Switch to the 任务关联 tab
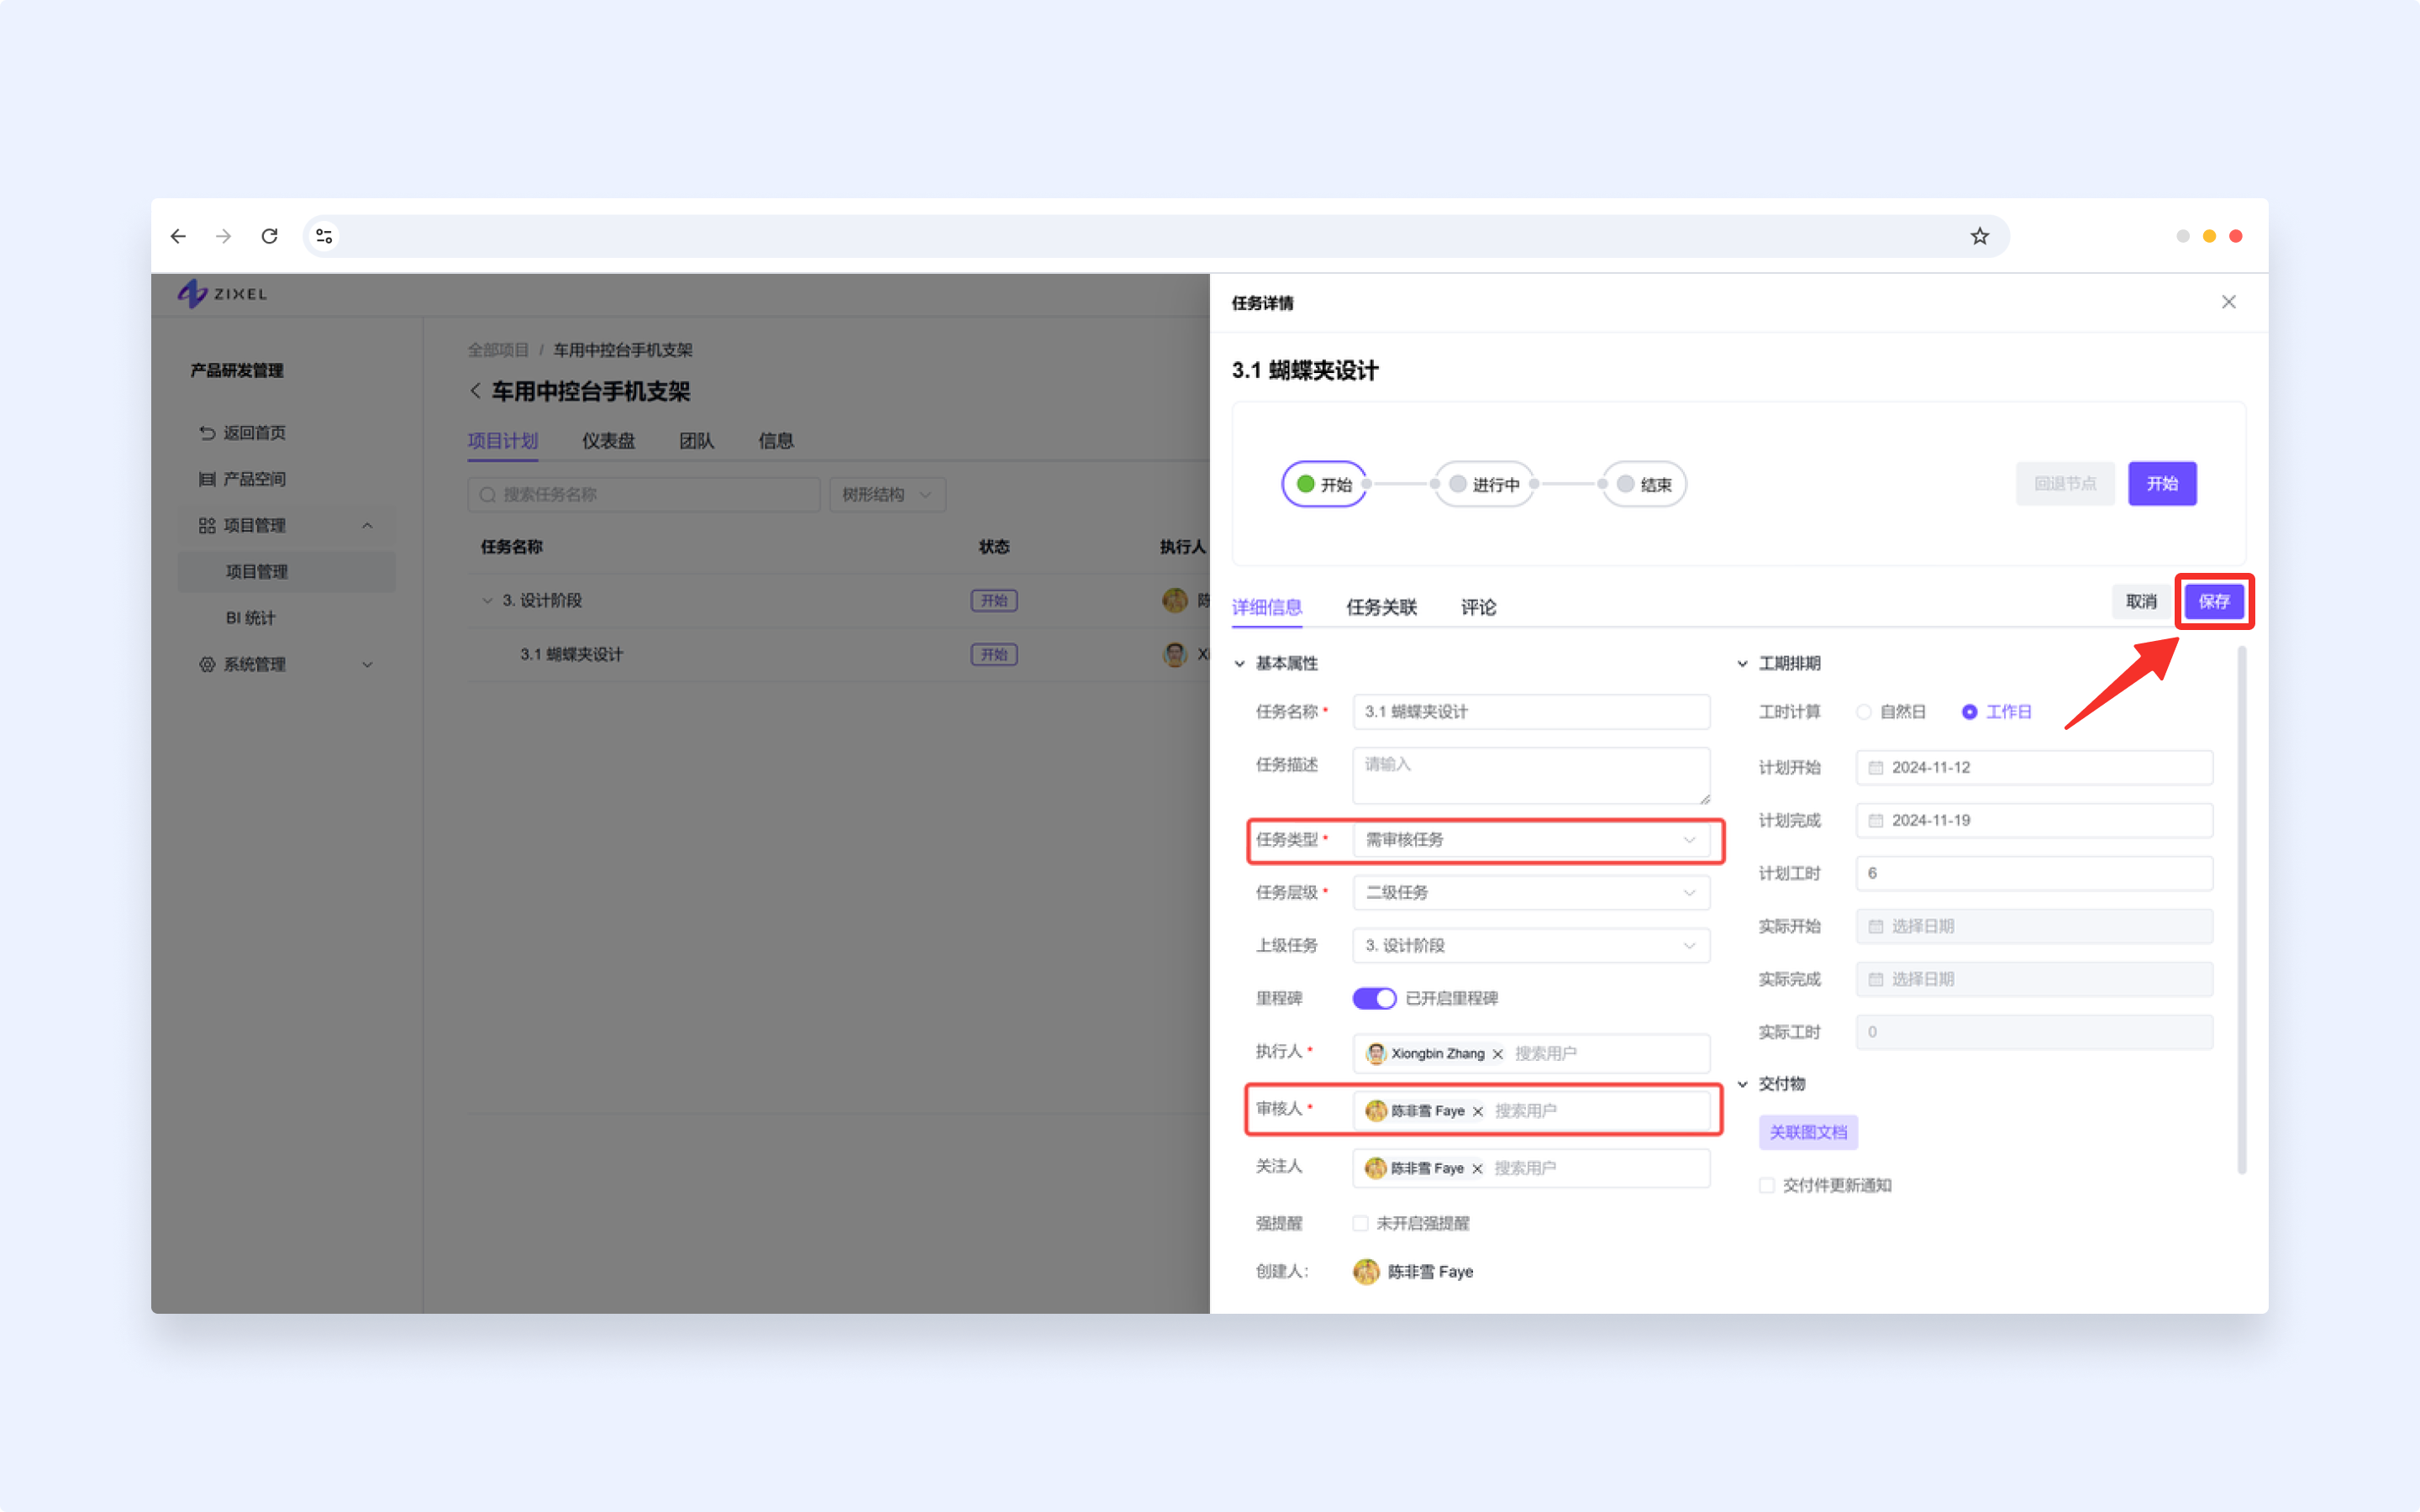 pos(1381,607)
